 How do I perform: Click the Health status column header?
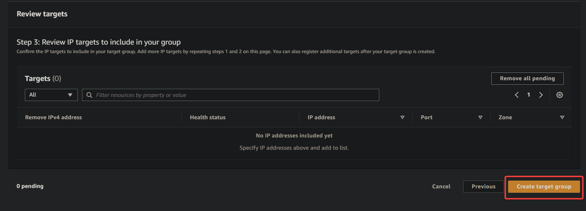208,117
